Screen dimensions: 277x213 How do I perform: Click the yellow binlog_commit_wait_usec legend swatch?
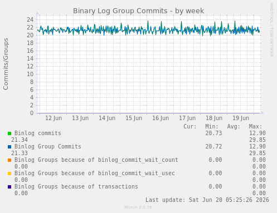9,174
